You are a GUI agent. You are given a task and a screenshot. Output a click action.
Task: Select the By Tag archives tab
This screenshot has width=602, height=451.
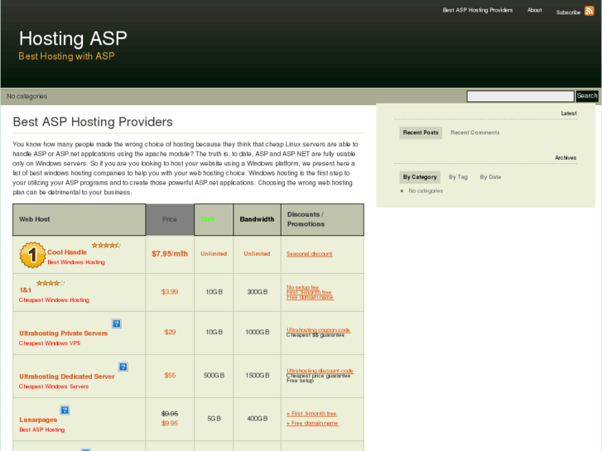(458, 177)
